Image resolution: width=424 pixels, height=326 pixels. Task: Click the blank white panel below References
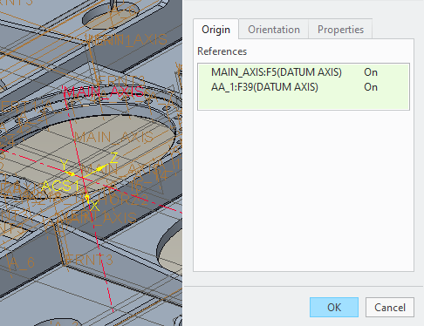[x=304, y=190]
